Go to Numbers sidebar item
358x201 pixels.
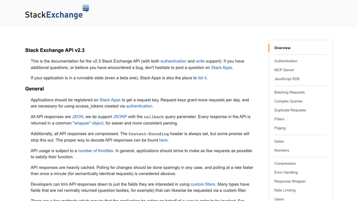coord(281,150)
